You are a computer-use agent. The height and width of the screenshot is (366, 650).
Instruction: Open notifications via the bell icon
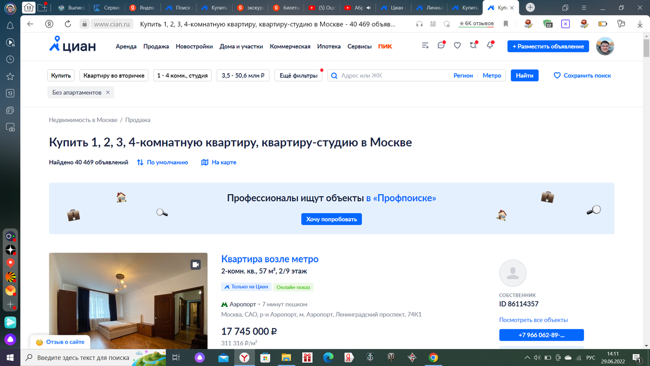(490, 46)
